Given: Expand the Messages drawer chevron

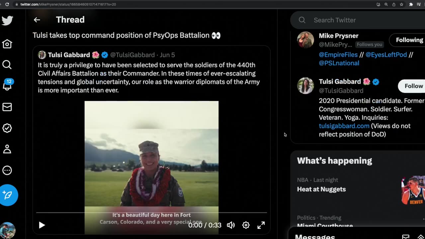Looking at the screenshot, I should pos(420,237).
